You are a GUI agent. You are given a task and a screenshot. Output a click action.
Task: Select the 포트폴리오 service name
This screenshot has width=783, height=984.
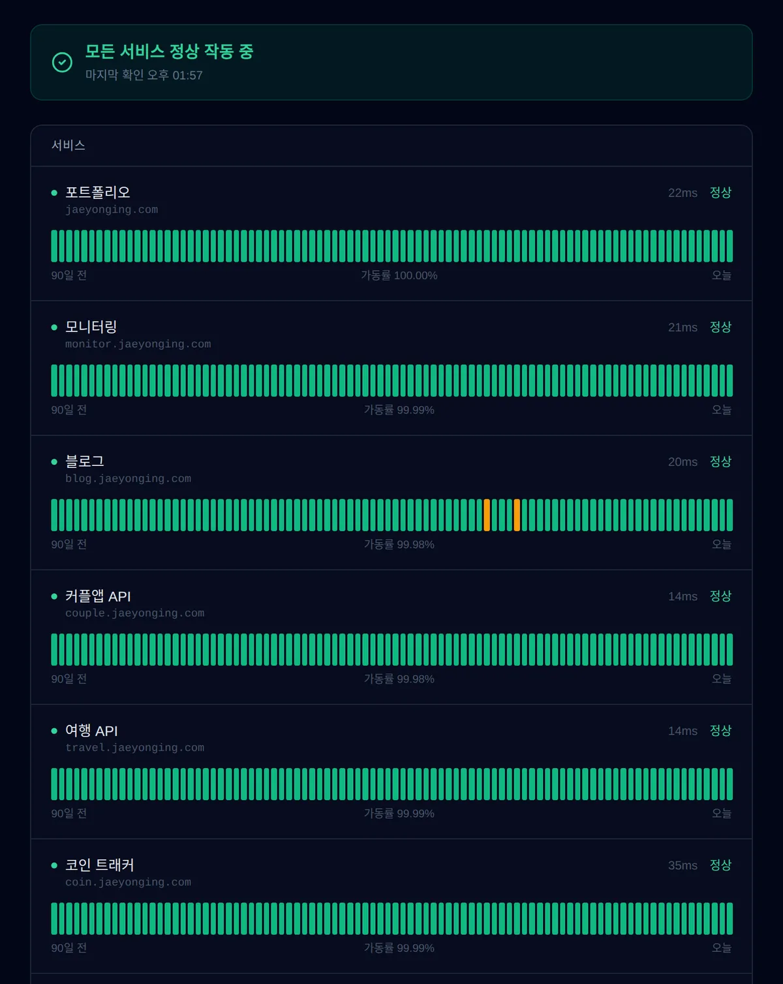(98, 192)
